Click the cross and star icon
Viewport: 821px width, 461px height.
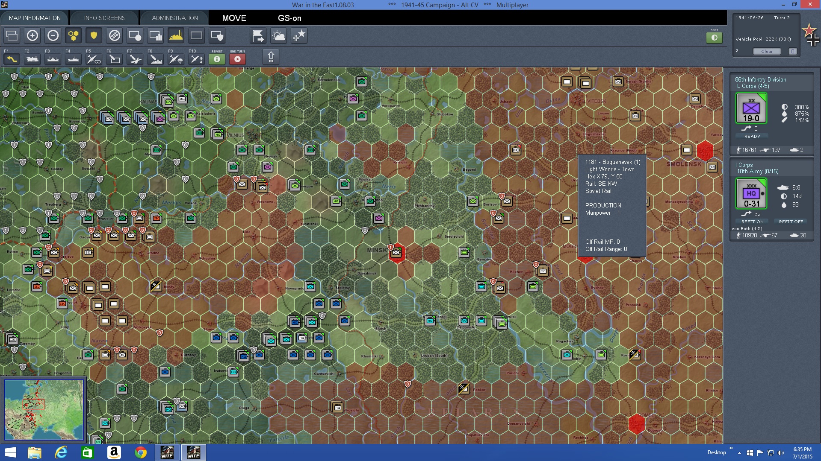(x=299, y=35)
